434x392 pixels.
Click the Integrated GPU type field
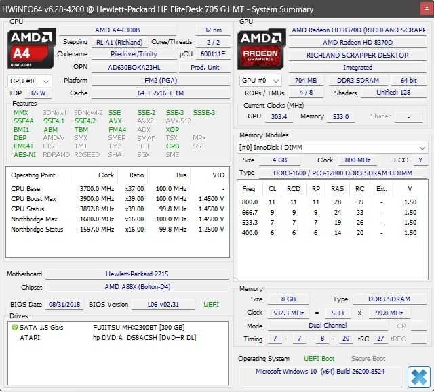click(357, 68)
